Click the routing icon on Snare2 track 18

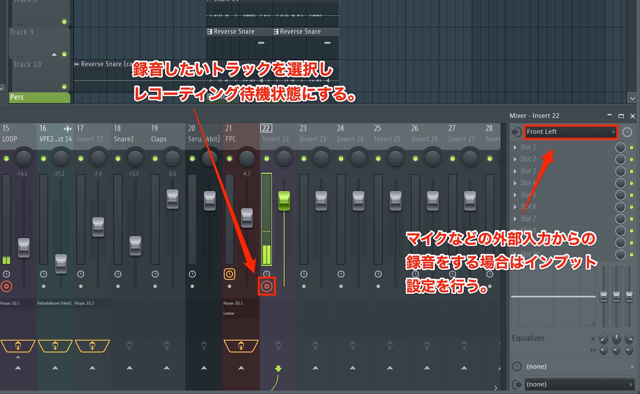pyautogui.click(x=129, y=346)
